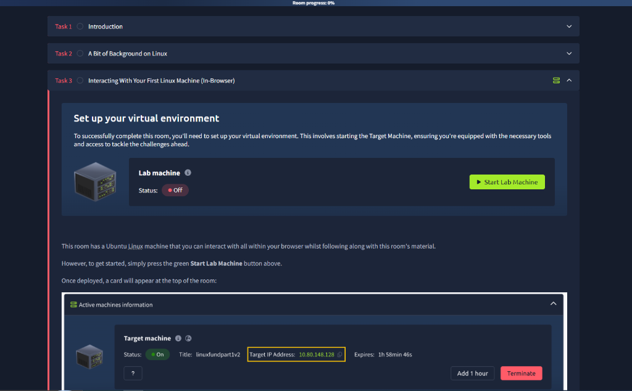632x391 pixels.
Task: Open A Bit of Background on Linux task
Action: [127, 54]
